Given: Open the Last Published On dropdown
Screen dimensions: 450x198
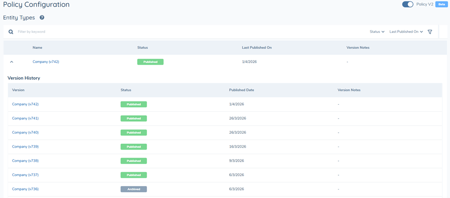Looking at the screenshot, I should 406,32.
